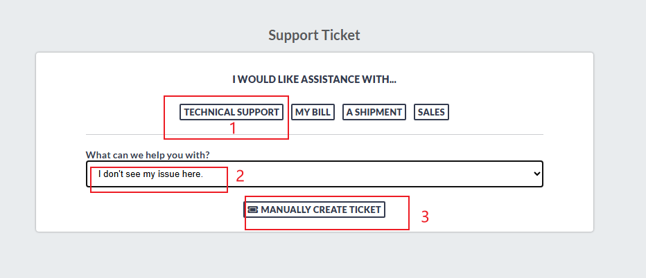The image size is (646, 278).
Task: Click the word "Bill" in My Bill
Action: [321, 112]
